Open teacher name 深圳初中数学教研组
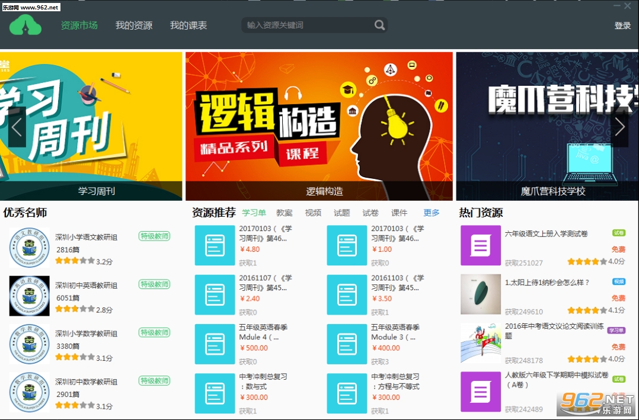Viewport: 639px width, 420px height. pyautogui.click(x=87, y=381)
